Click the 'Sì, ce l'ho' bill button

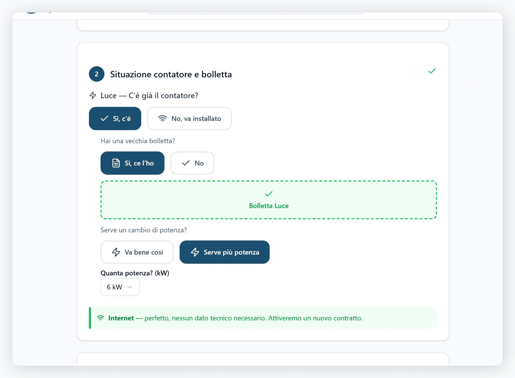pyautogui.click(x=132, y=163)
